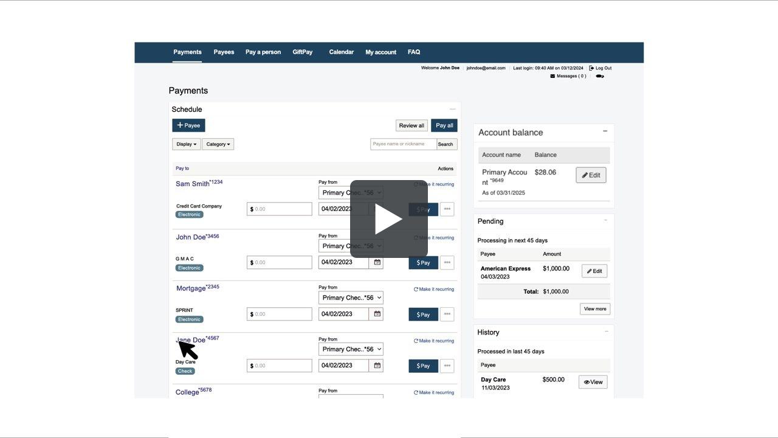Open the Display filter dropdown

186,144
